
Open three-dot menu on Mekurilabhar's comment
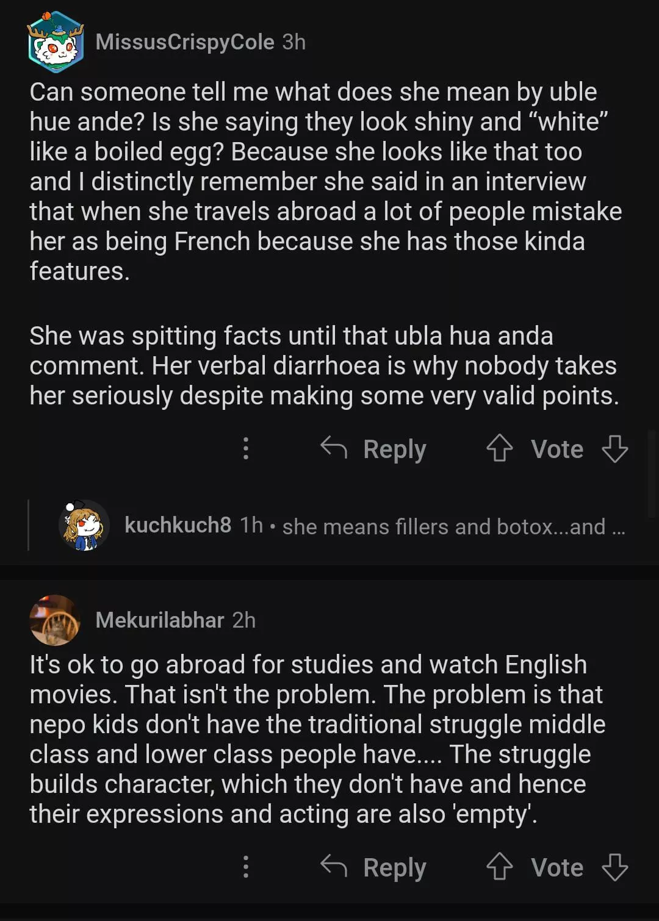coord(246,867)
